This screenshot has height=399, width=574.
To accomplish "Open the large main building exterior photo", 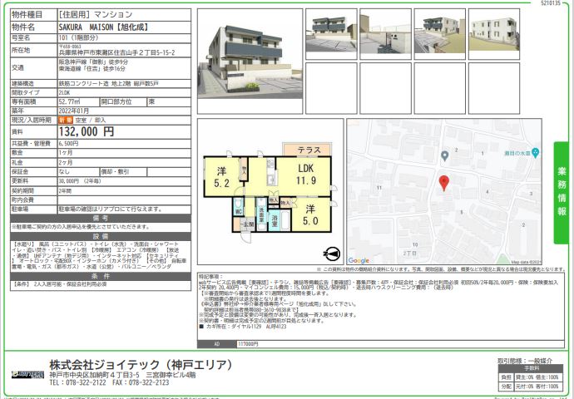I will tap(250, 62).
